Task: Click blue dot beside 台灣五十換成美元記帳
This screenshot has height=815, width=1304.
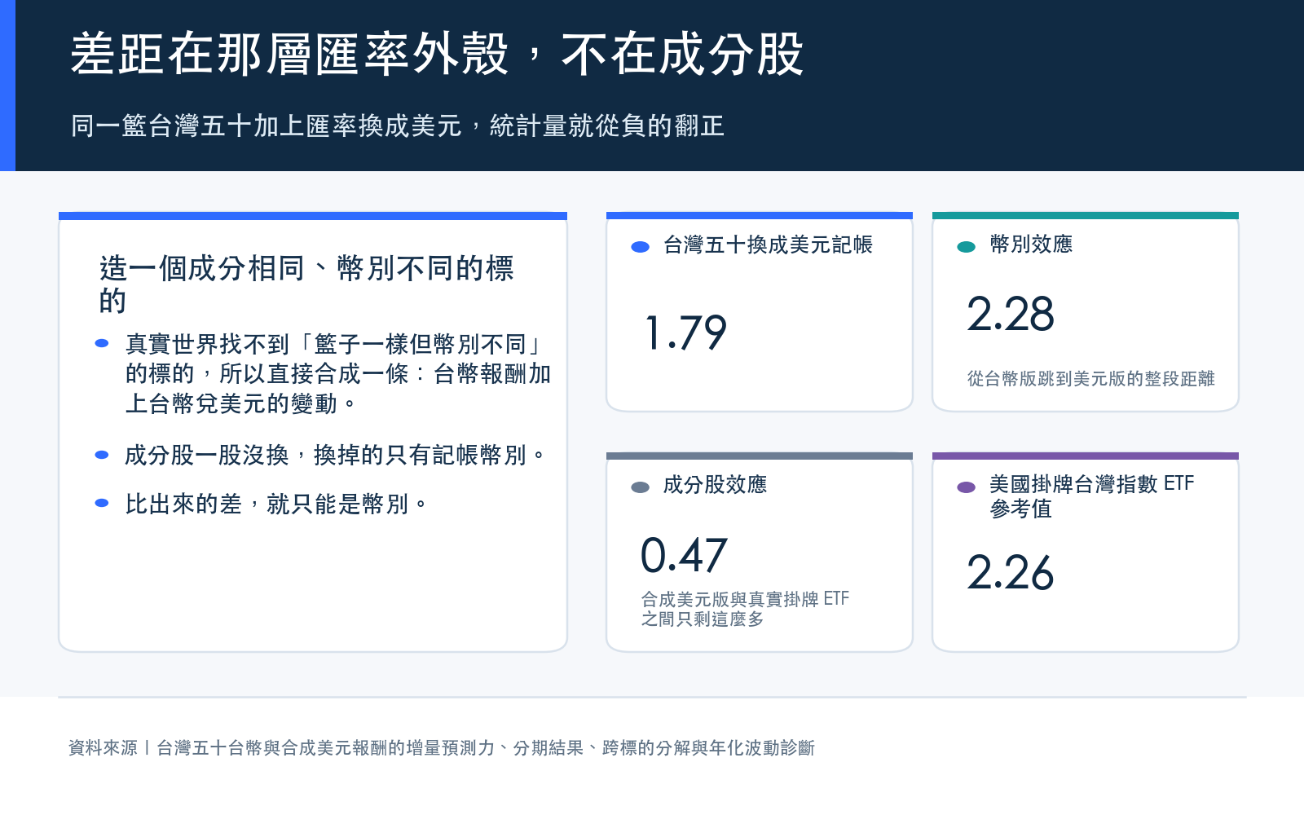Action: pos(640,247)
